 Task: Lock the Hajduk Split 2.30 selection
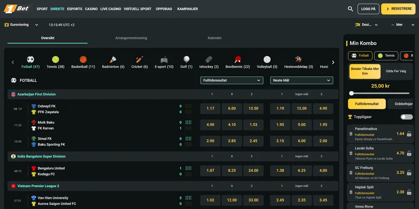[409, 192]
